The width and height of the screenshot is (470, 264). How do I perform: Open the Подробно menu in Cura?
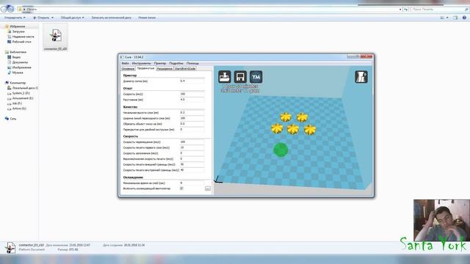pos(176,64)
